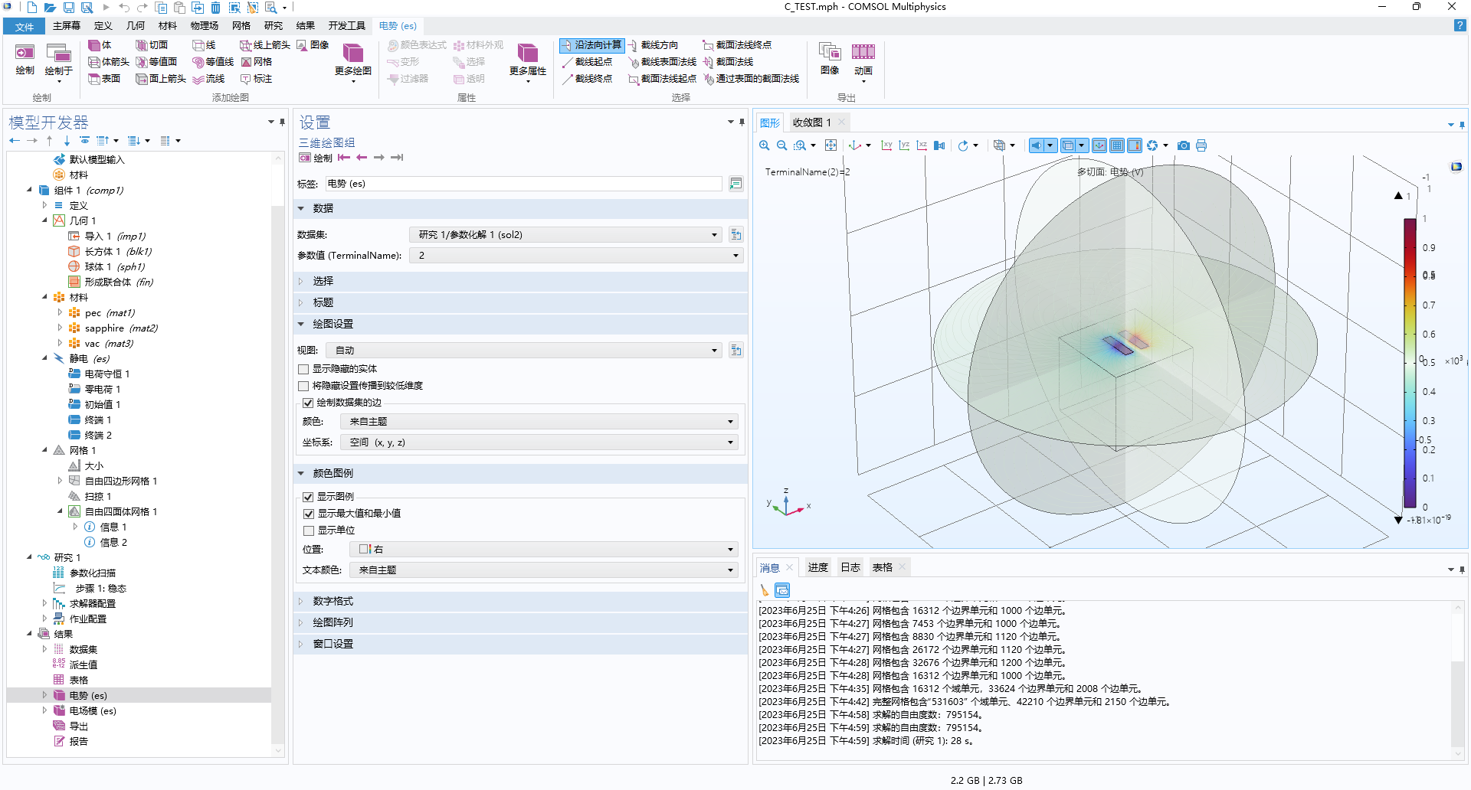Click the print icon in graphics toolbar
The height and width of the screenshot is (790, 1471).
click(1201, 145)
